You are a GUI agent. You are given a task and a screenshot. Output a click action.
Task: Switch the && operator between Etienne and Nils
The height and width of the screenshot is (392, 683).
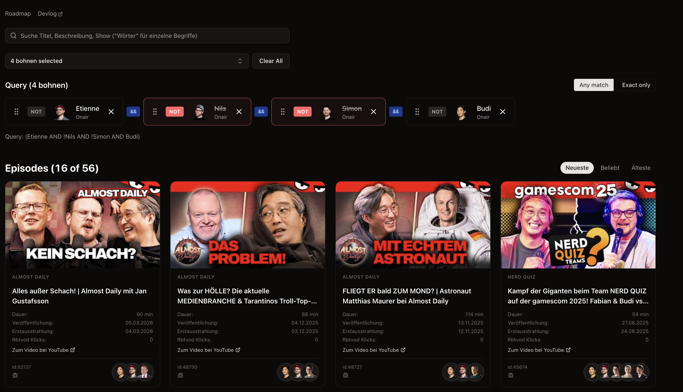133,111
